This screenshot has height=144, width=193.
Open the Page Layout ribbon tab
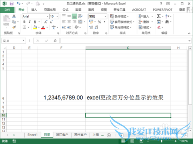click(x=50, y=10)
